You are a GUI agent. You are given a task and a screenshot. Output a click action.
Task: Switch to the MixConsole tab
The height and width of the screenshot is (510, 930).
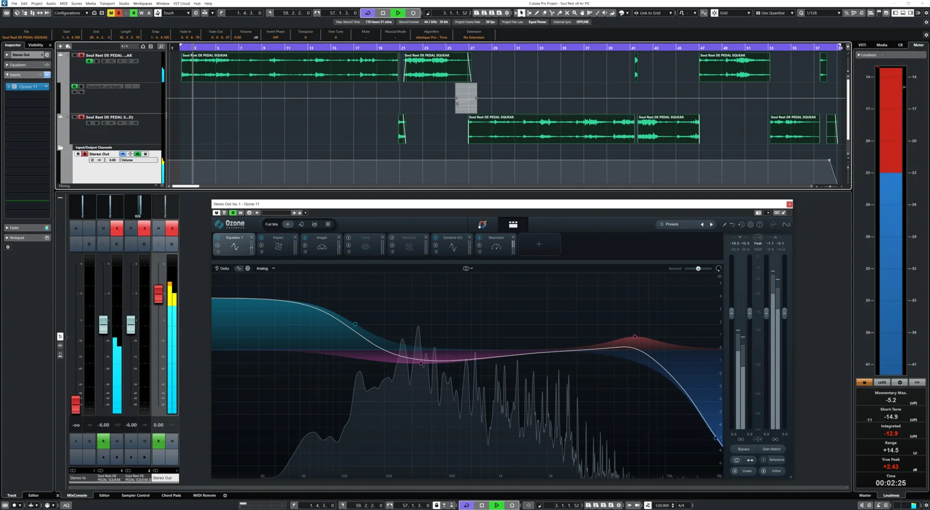[77, 495]
